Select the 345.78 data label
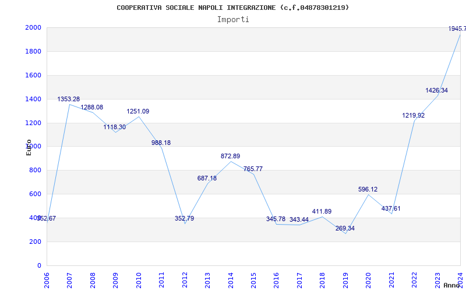This screenshot has height=291, width=466. 276,219
